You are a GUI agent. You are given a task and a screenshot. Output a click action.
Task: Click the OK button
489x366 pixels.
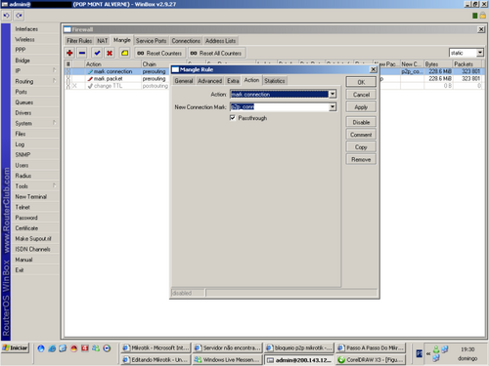coord(361,82)
